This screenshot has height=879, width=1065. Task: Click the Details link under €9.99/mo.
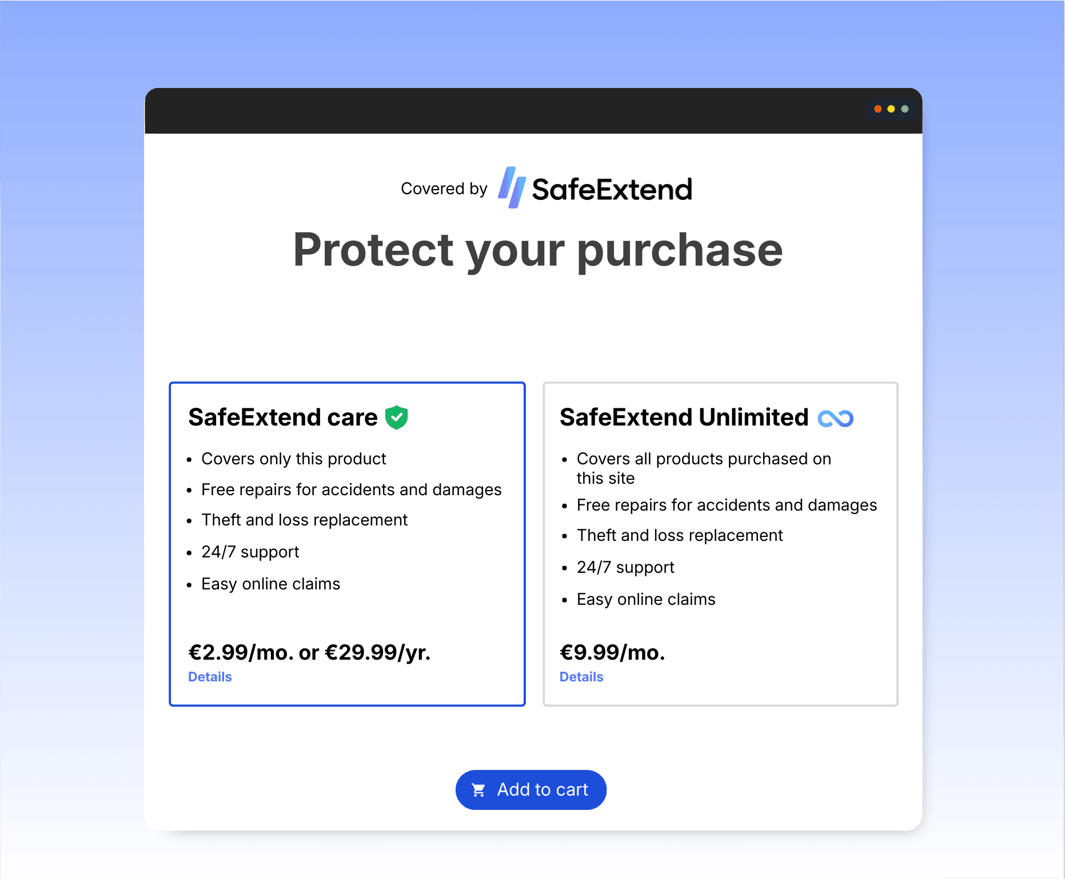(581, 677)
